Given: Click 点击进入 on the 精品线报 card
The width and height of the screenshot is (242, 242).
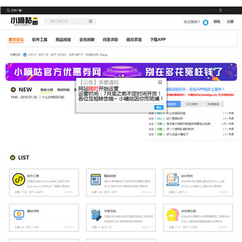Looking at the screenshot, I should pos(147,192).
